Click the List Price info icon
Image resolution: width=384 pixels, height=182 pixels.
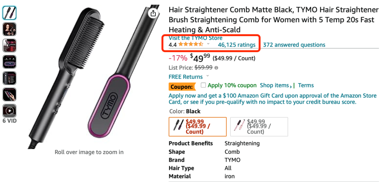tap(216, 68)
